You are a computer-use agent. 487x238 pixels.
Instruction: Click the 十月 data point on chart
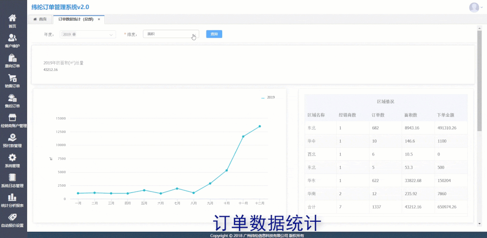click(x=227, y=170)
